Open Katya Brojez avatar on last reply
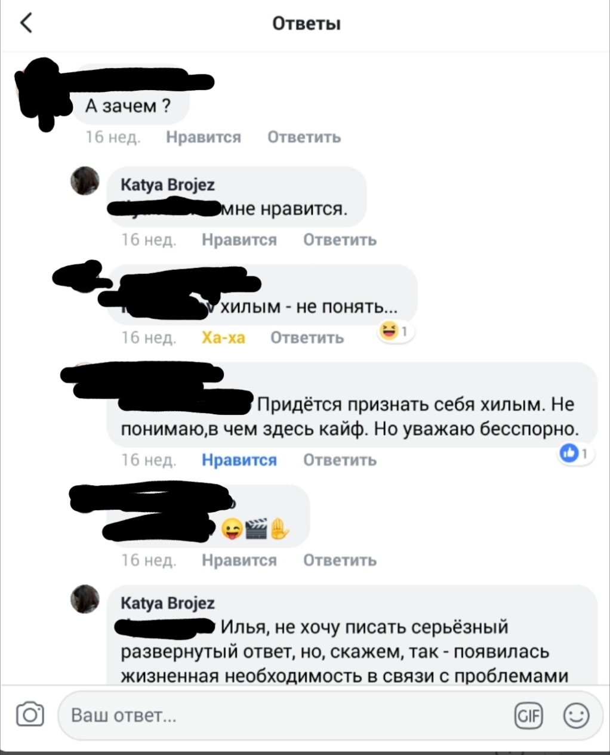Image resolution: width=610 pixels, height=755 pixels. 85,599
